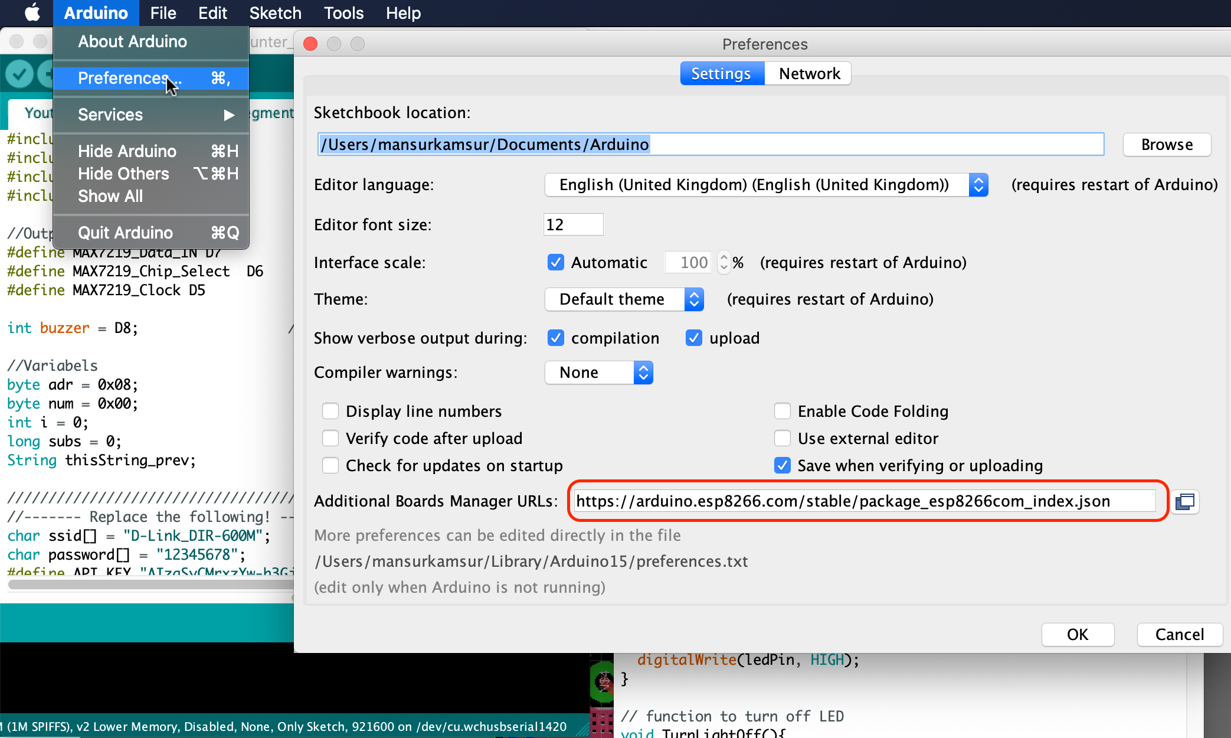Viewport: 1231px width, 738px height.
Task: Click the horizontal scrollbar in the sketch editor
Action: (151, 584)
